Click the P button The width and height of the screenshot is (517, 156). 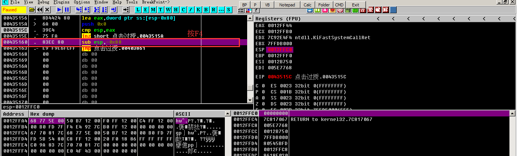click(255, 5)
